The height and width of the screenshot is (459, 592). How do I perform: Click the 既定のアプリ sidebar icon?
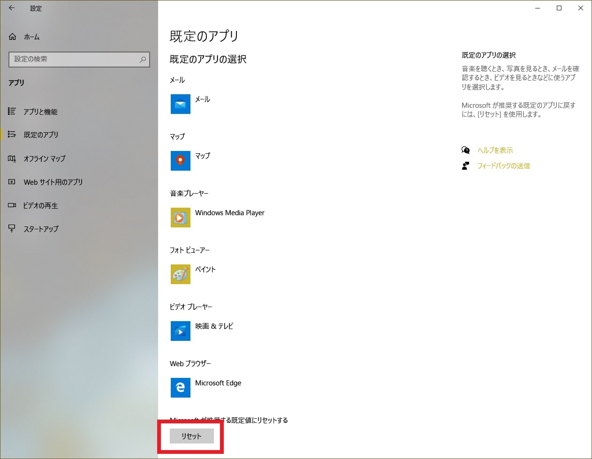(12, 135)
